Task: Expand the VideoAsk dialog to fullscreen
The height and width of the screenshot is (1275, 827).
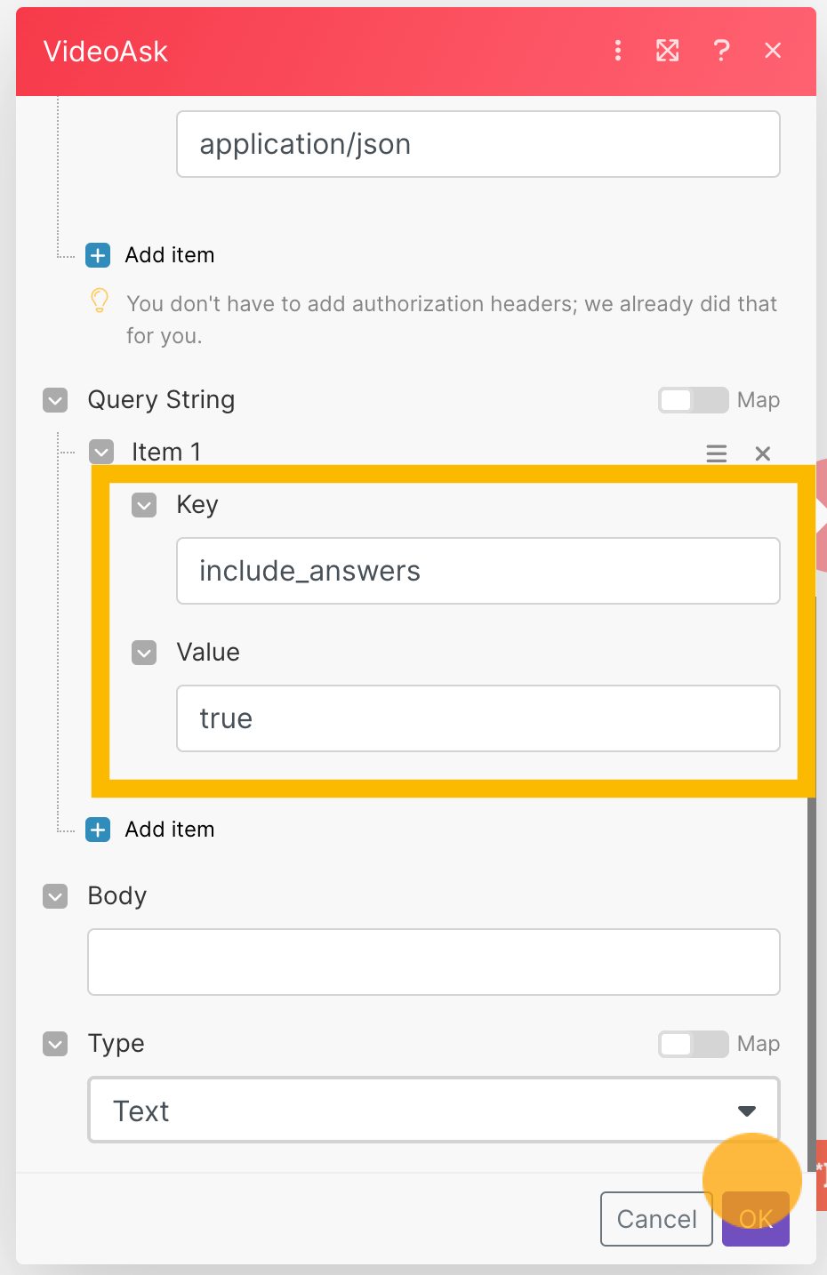Action: (x=668, y=51)
